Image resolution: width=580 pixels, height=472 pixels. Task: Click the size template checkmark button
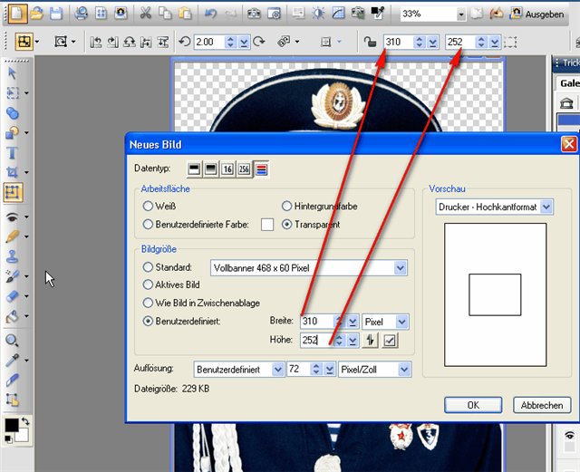(x=390, y=341)
